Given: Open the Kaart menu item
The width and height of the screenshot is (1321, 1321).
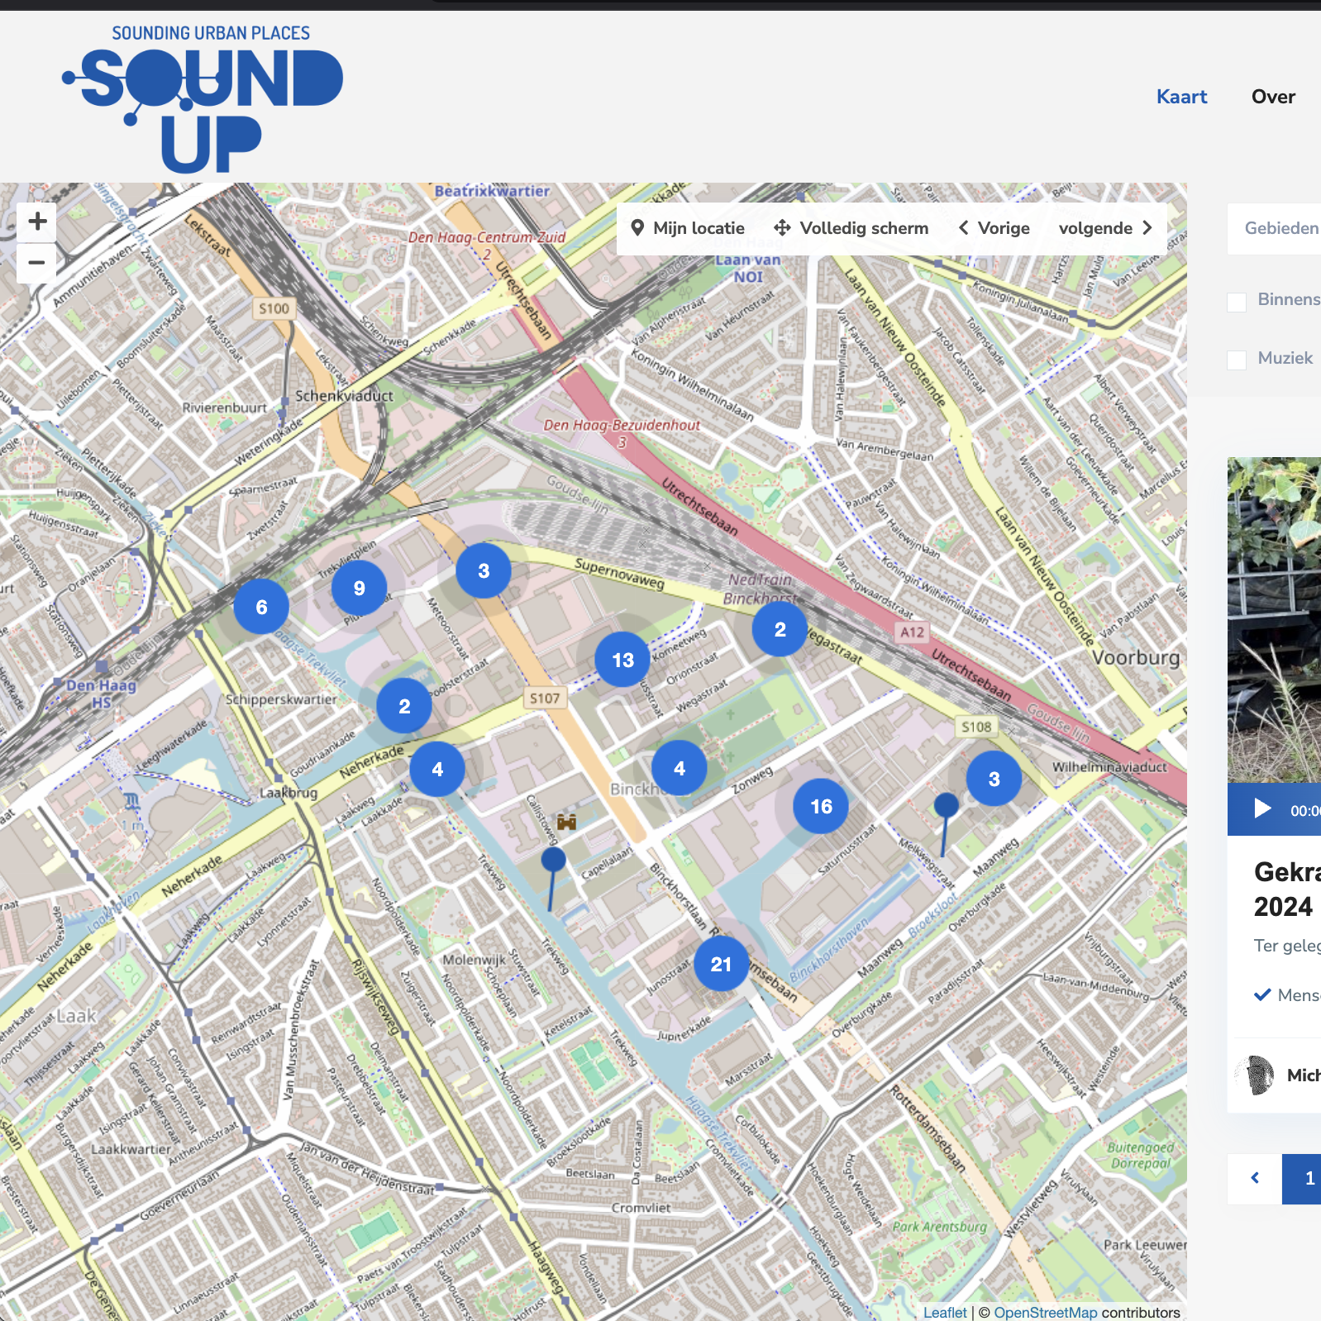Looking at the screenshot, I should click(1181, 97).
